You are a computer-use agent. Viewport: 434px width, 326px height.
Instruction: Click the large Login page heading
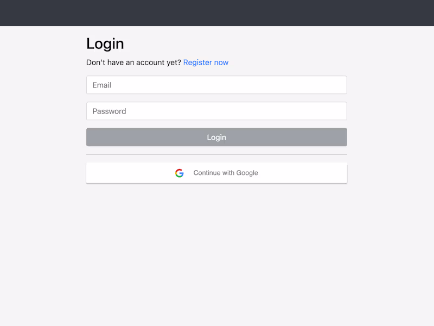[x=105, y=44]
